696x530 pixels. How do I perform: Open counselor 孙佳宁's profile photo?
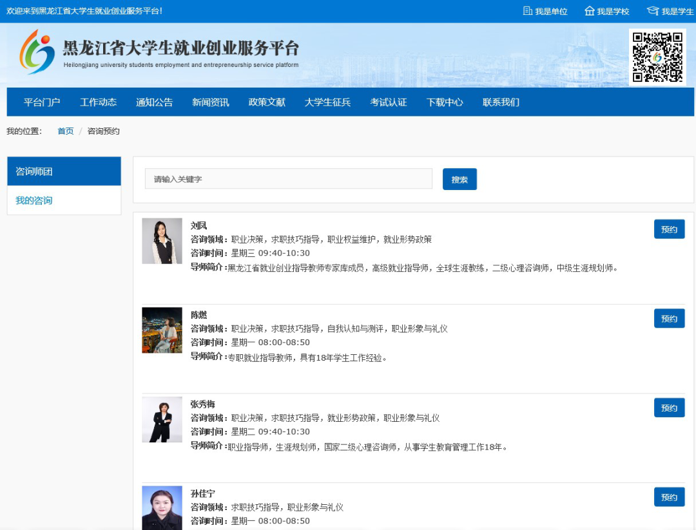[x=162, y=509]
